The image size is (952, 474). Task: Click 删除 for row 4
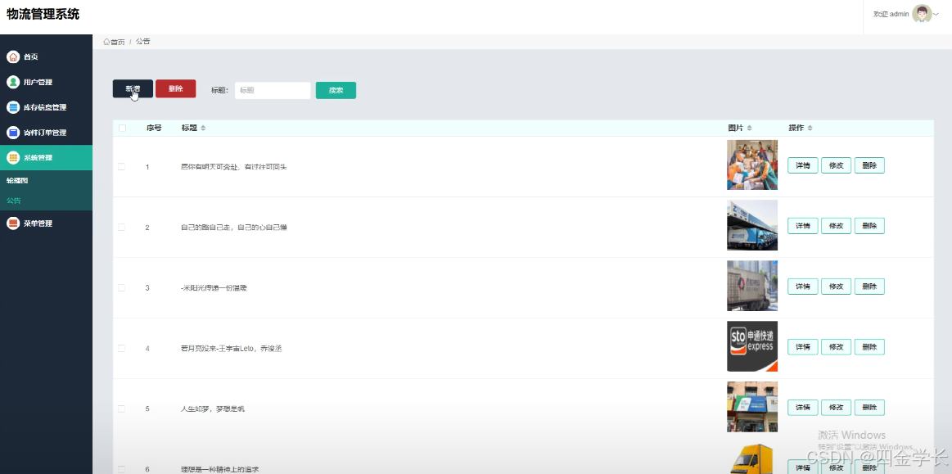[869, 347]
